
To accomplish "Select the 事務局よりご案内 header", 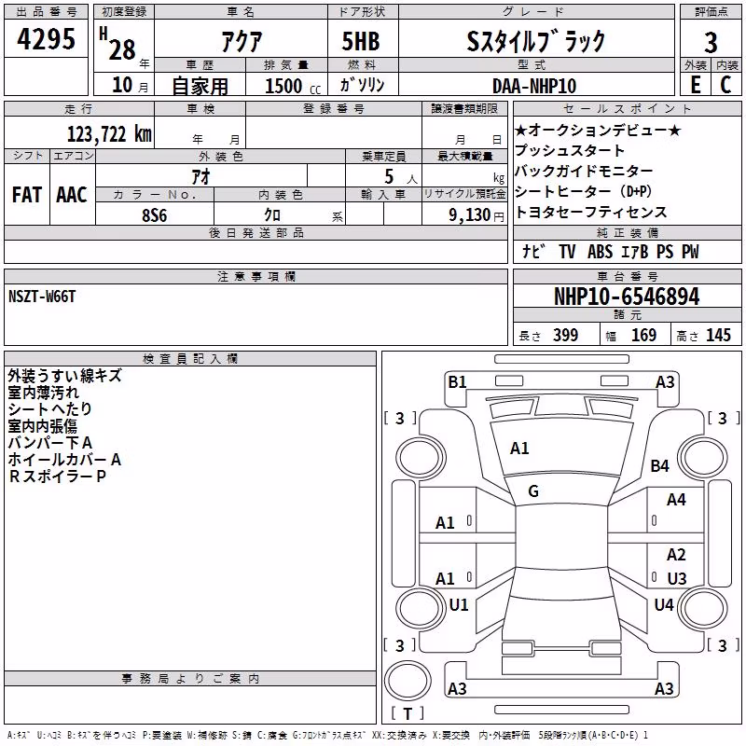I will pyautogui.click(x=190, y=679).
